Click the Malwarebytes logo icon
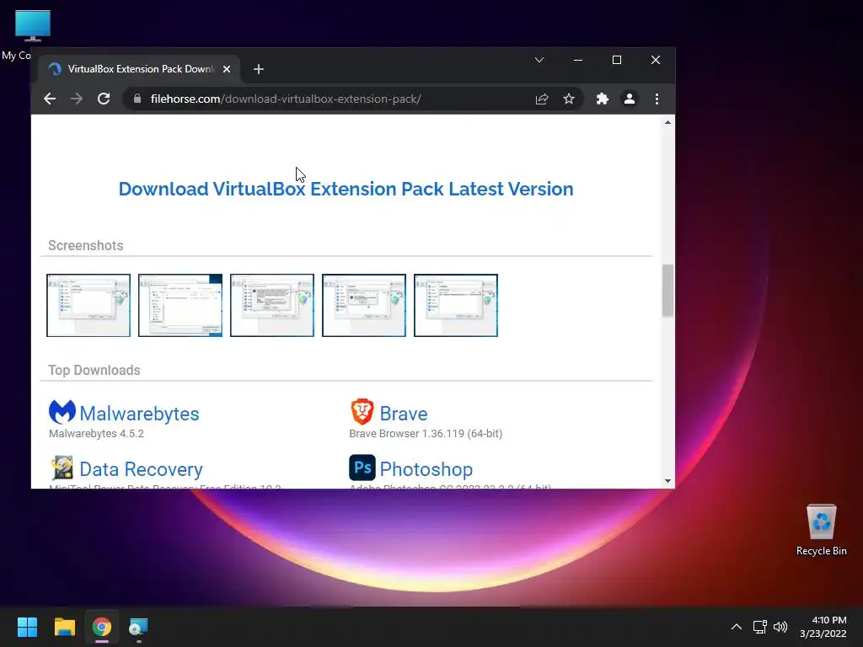This screenshot has width=863, height=647. tap(62, 412)
